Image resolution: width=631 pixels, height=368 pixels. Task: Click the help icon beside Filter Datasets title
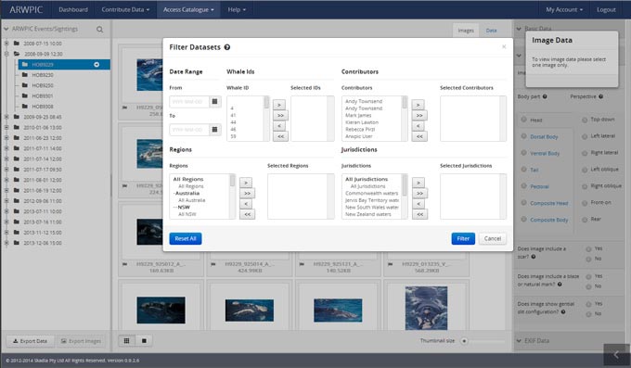(x=227, y=47)
